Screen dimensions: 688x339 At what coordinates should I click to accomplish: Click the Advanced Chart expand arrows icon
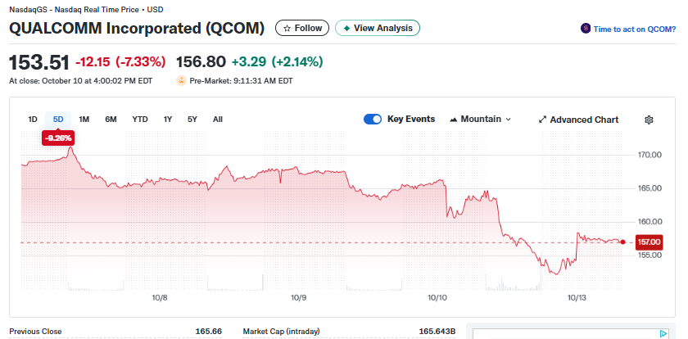pyautogui.click(x=542, y=120)
